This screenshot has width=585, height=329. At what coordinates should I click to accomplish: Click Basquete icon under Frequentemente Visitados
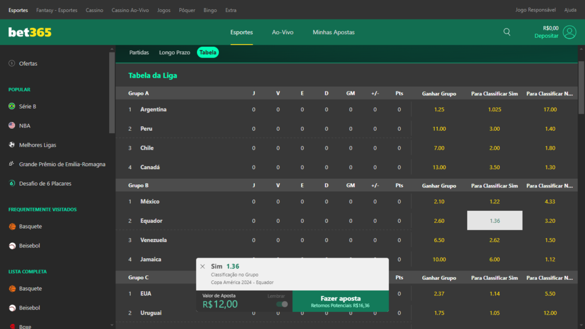pyautogui.click(x=13, y=226)
